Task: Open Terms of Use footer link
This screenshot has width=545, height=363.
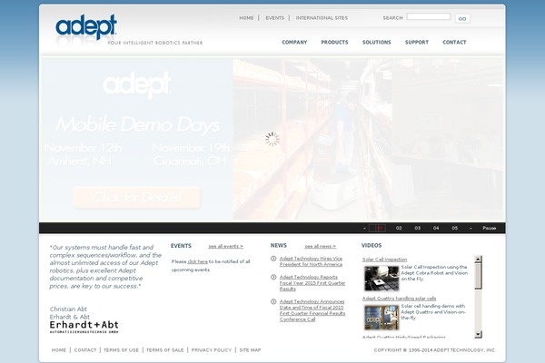Action: click(122, 350)
